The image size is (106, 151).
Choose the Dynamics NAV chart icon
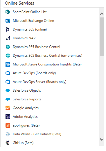(x=8, y=38)
